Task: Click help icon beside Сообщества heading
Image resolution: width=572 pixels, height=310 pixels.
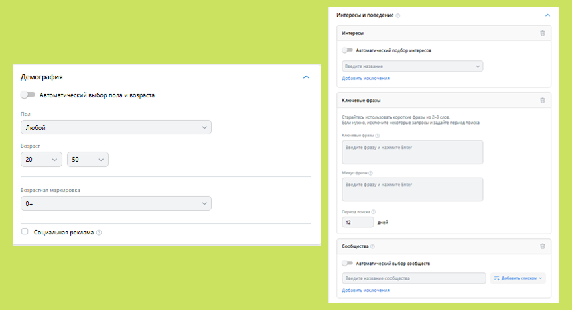Action: (373, 246)
